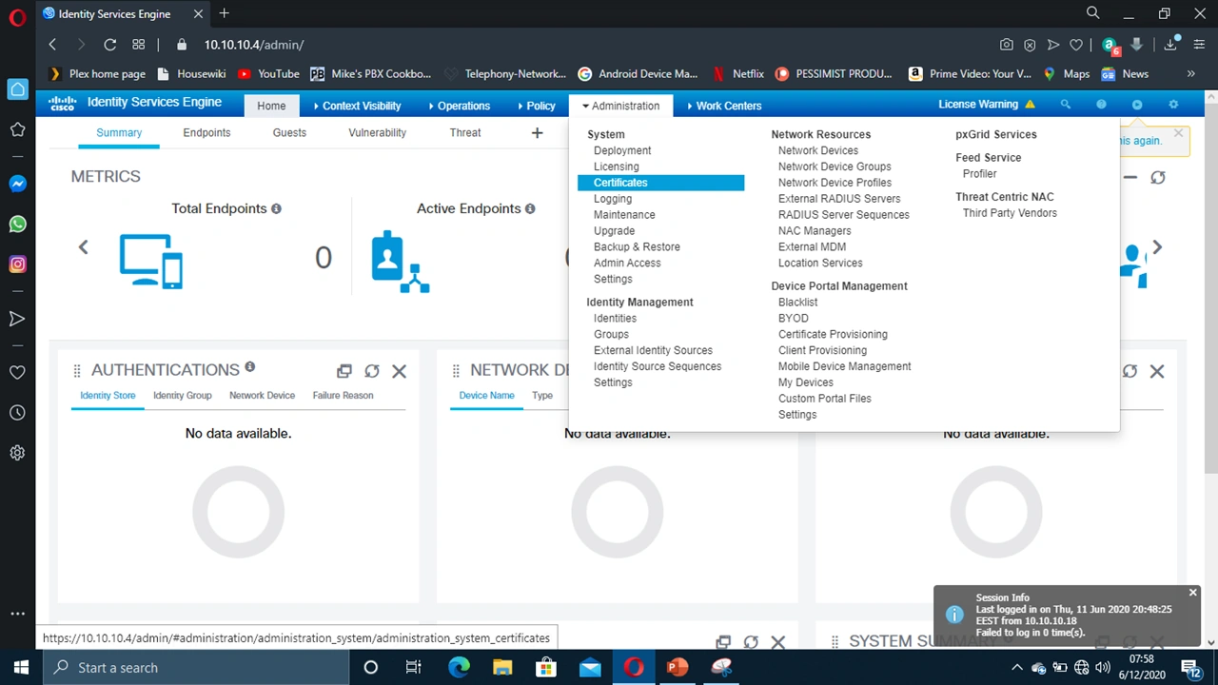Expand the Work Centers menu
This screenshot has height=685, width=1218.
(x=724, y=106)
